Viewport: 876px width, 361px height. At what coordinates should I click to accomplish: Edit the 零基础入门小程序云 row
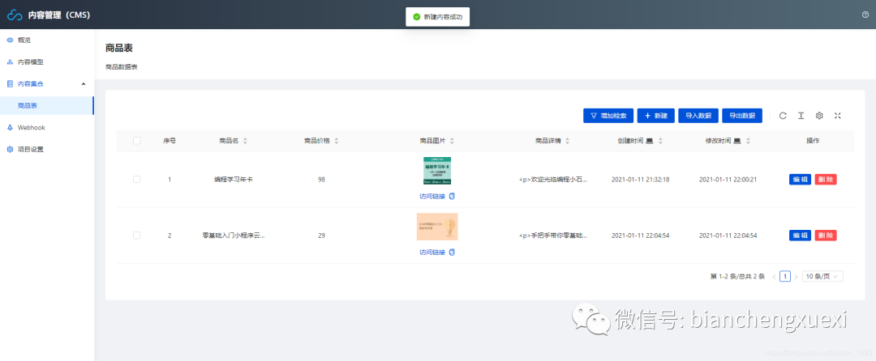click(x=800, y=236)
